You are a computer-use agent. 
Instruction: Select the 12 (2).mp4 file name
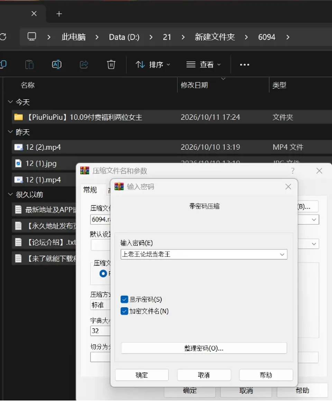(43, 147)
